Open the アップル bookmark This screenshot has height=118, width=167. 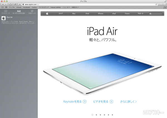[12, 7]
